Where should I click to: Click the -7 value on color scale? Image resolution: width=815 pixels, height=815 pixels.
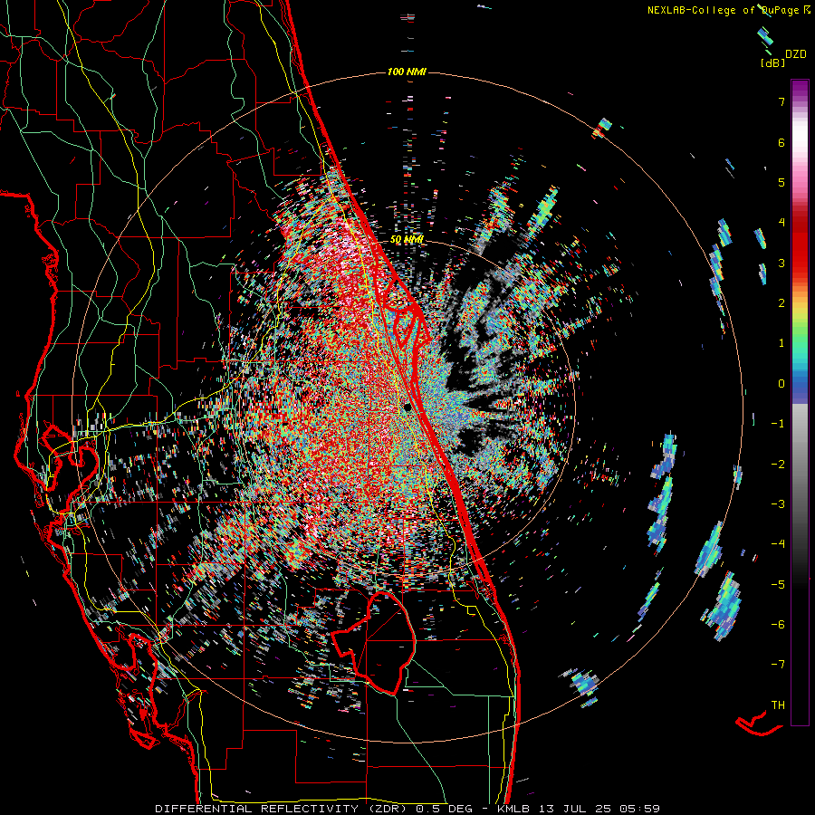click(x=778, y=665)
